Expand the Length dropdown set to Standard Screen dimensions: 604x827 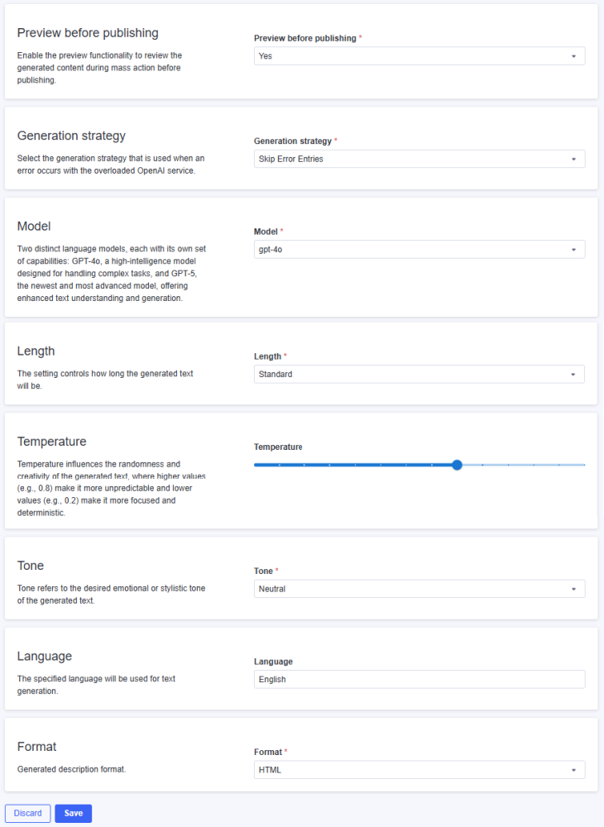tap(419, 375)
